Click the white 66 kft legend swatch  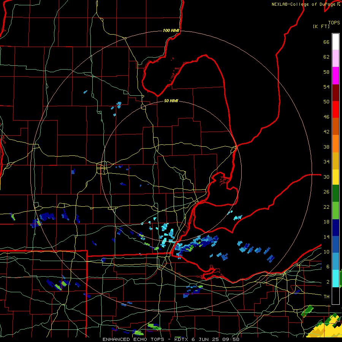click(336, 42)
